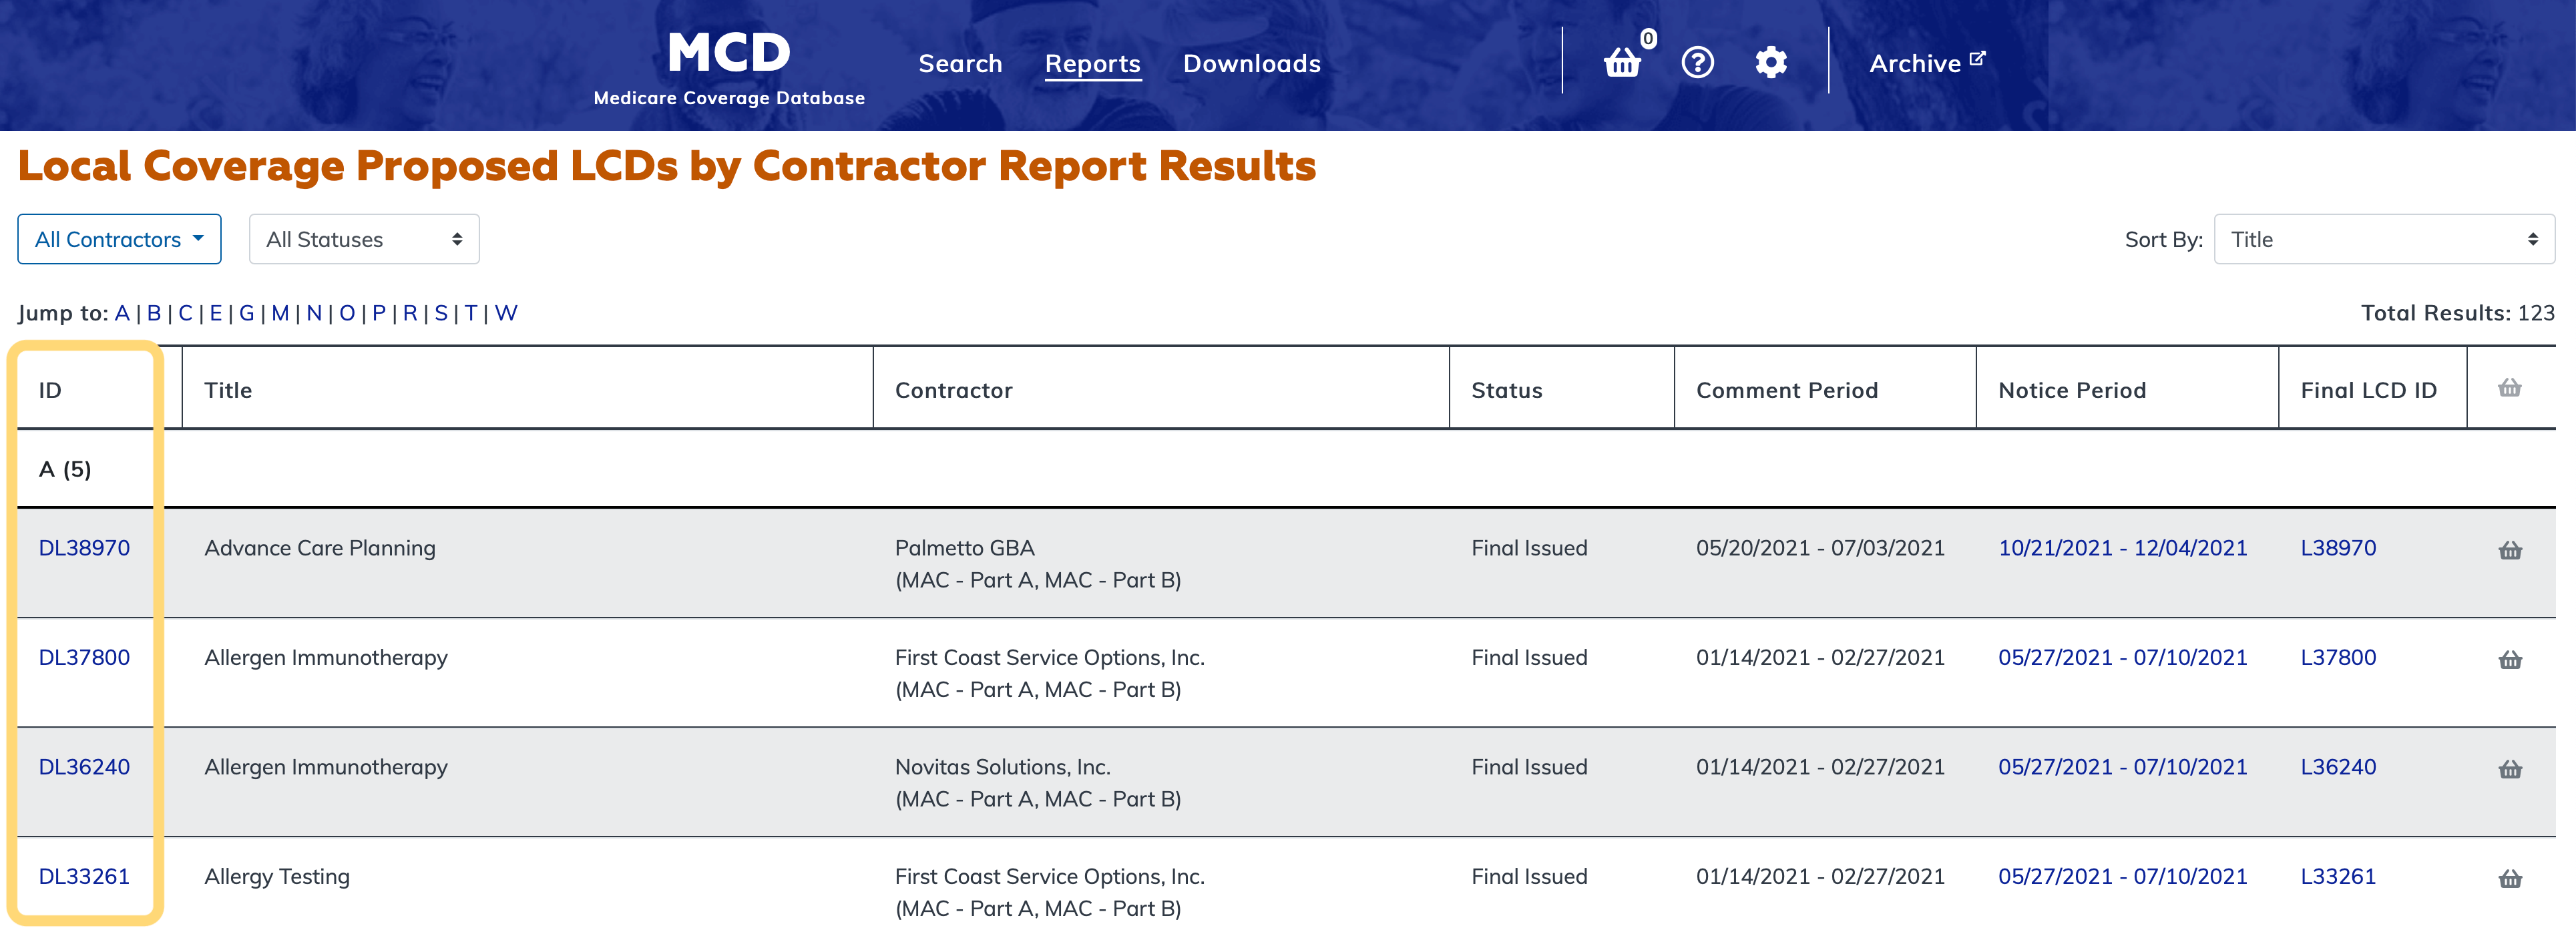Open the Archive external link
The height and width of the screenshot is (940, 2576).
pos(1926,64)
